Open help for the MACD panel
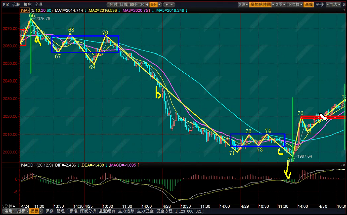This screenshot has height=215, width=347. (x=341, y=165)
